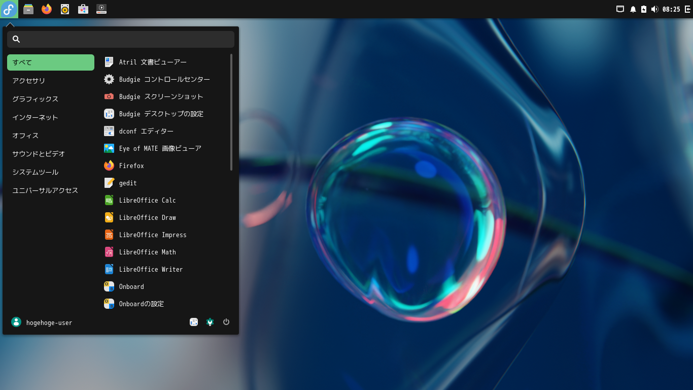Open Onboard on-screen keyboard

(x=165, y=286)
